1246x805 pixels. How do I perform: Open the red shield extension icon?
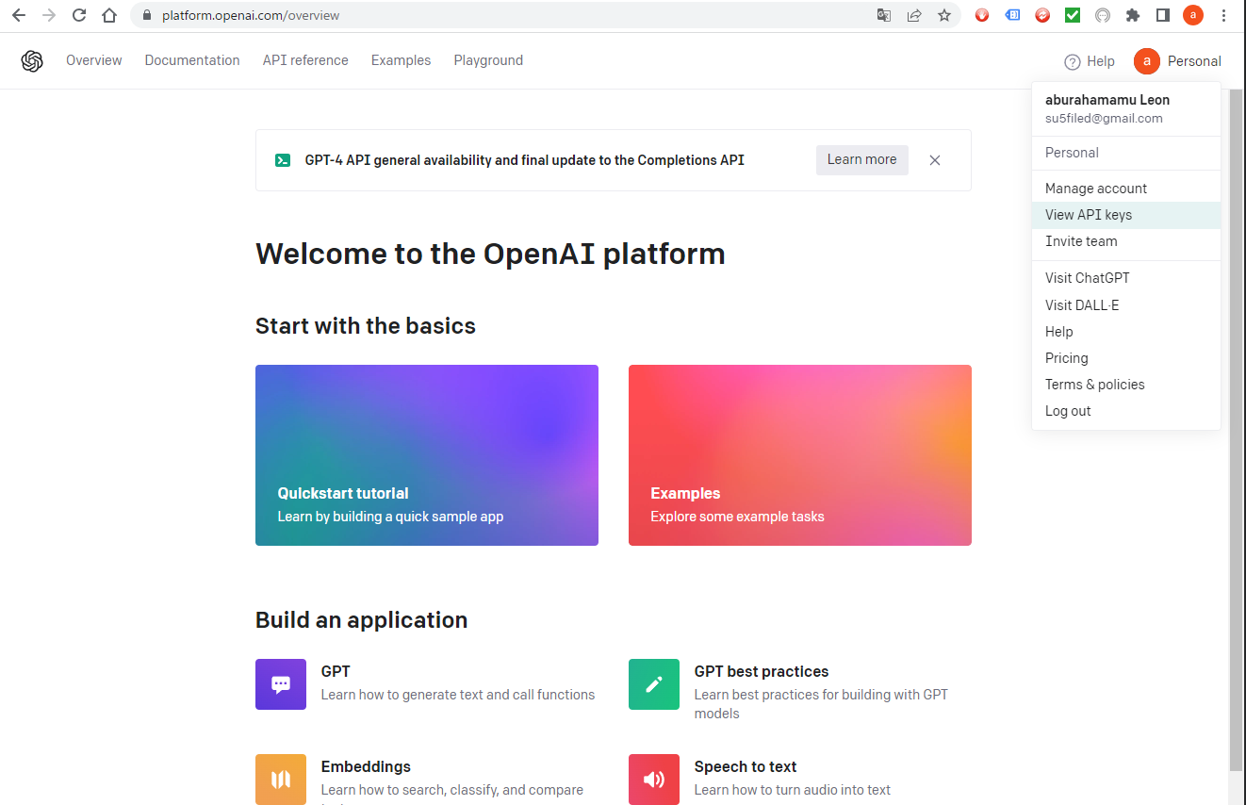coord(982,15)
